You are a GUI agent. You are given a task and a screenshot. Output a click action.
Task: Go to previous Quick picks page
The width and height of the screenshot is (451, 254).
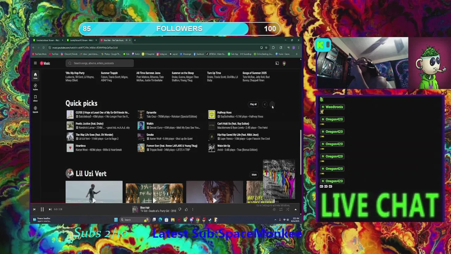pyautogui.click(x=265, y=104)
